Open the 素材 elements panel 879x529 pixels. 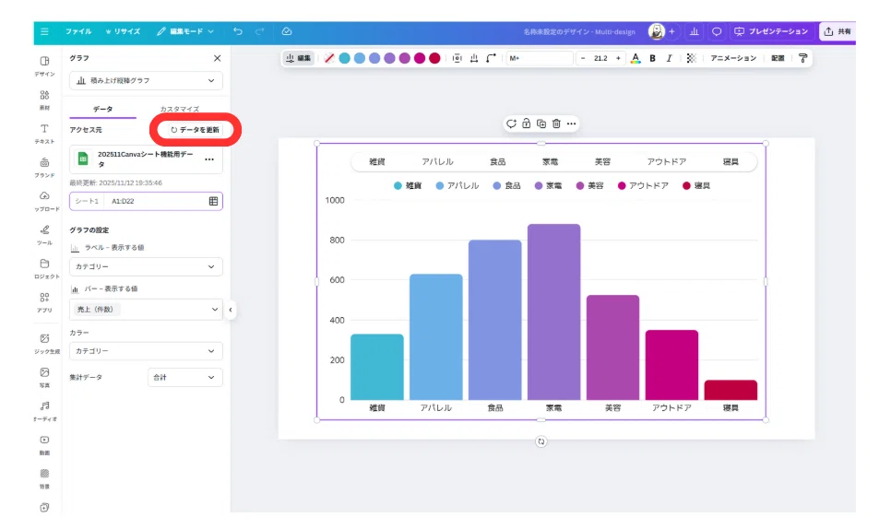[x=44, y=100]
